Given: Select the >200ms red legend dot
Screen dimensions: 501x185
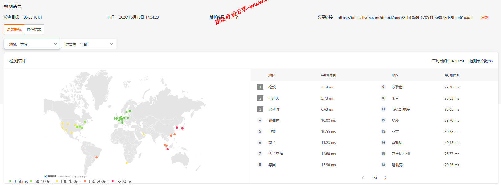Looking at the screenshot, I should tap(113, 181).
